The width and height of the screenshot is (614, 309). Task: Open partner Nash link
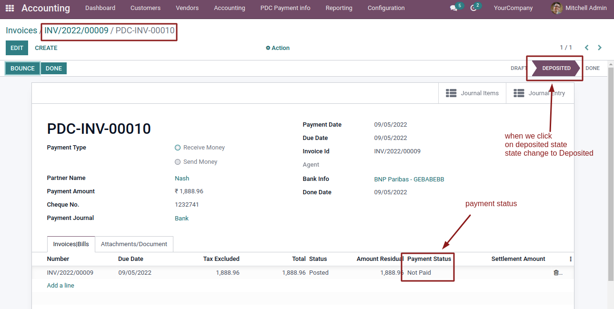(x=182, y=179)
